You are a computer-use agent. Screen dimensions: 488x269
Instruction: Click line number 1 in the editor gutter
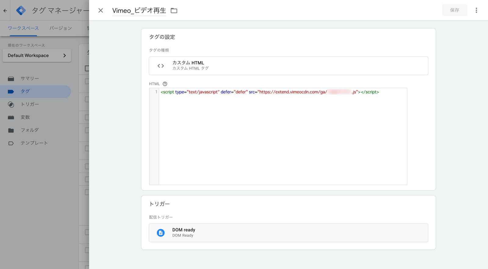point(156,92)
